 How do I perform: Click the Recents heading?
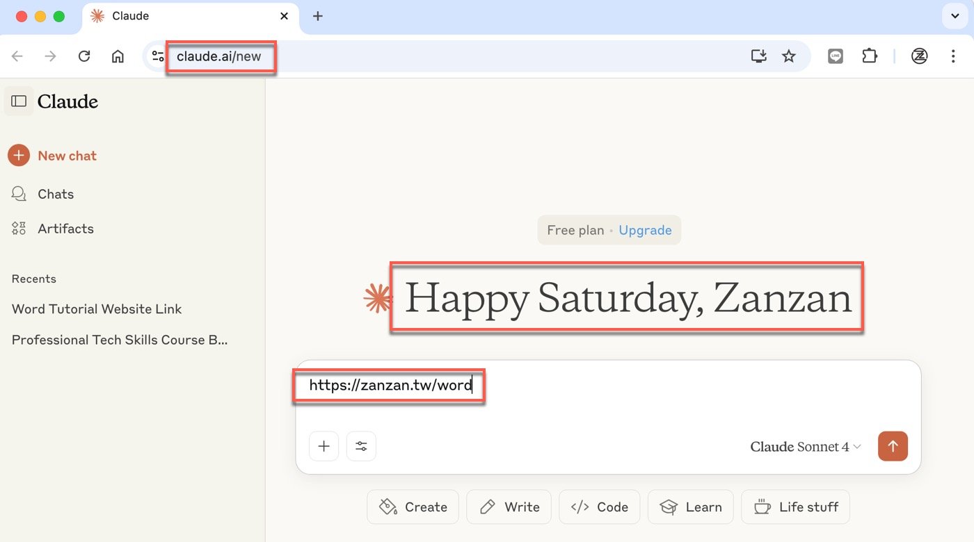tap(34, 279)
